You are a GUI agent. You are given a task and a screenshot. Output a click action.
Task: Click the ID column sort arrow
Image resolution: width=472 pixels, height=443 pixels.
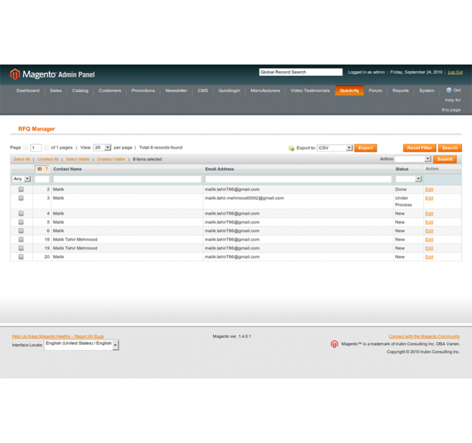click(x=47, y=169)
